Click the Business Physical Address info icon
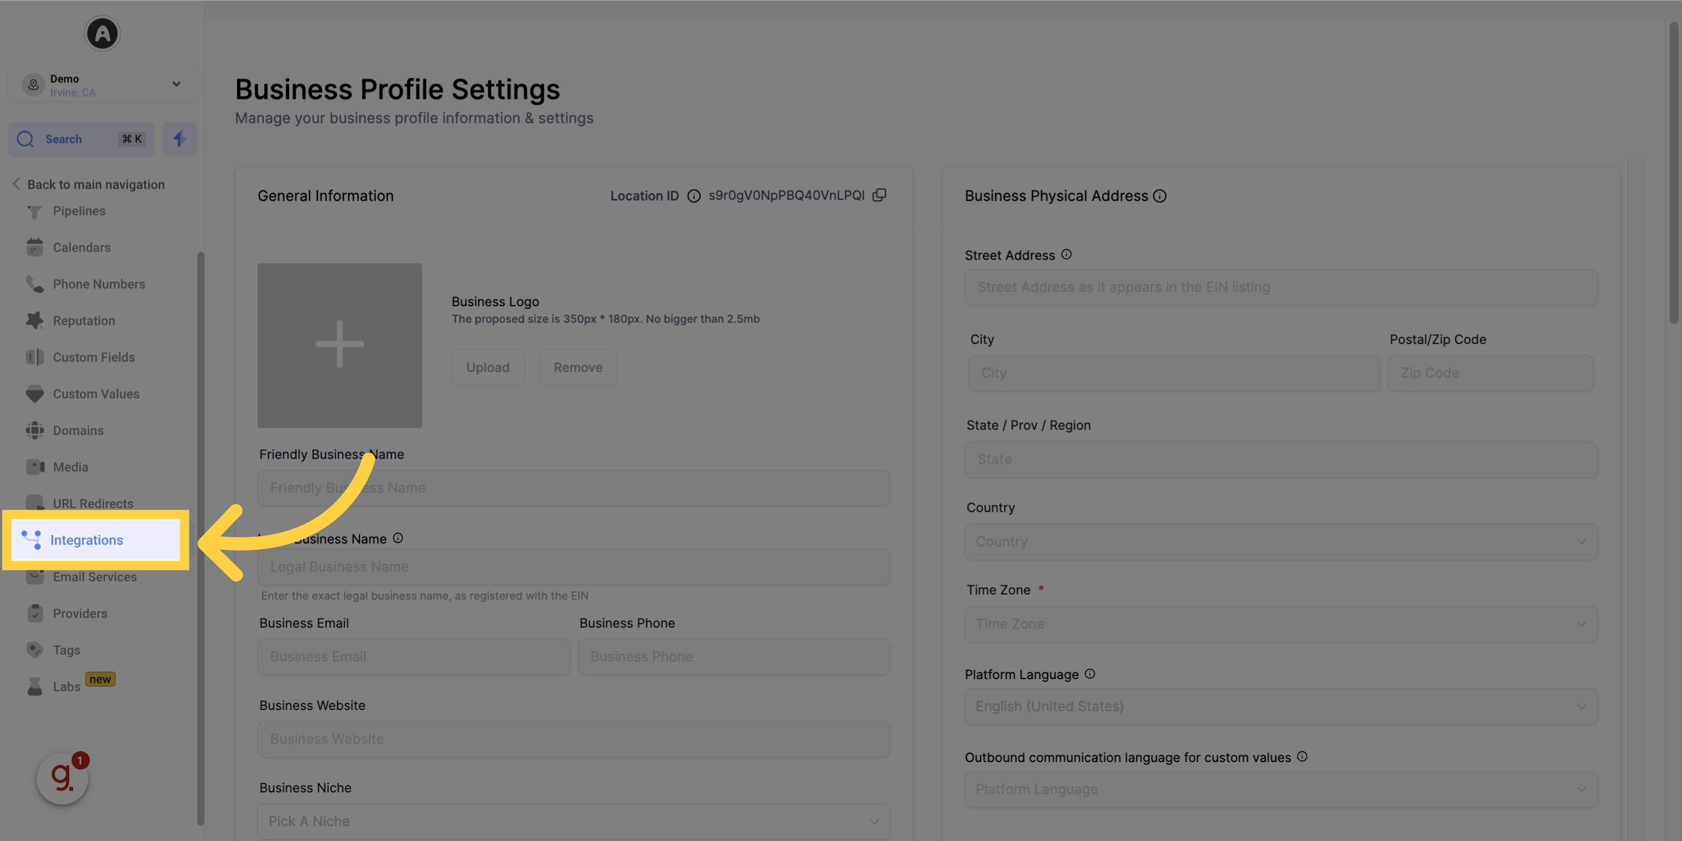Screen dimensions: 1682x841 click(x=1159, y=196)
